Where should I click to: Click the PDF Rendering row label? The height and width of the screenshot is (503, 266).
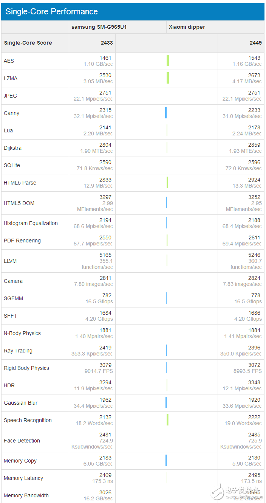click(x=22, y=241)
